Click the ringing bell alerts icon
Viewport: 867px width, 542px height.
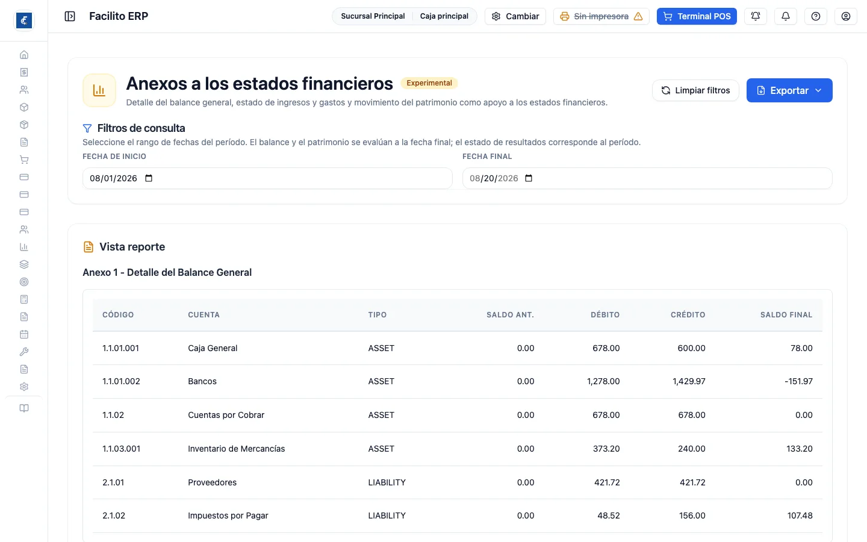756,16
